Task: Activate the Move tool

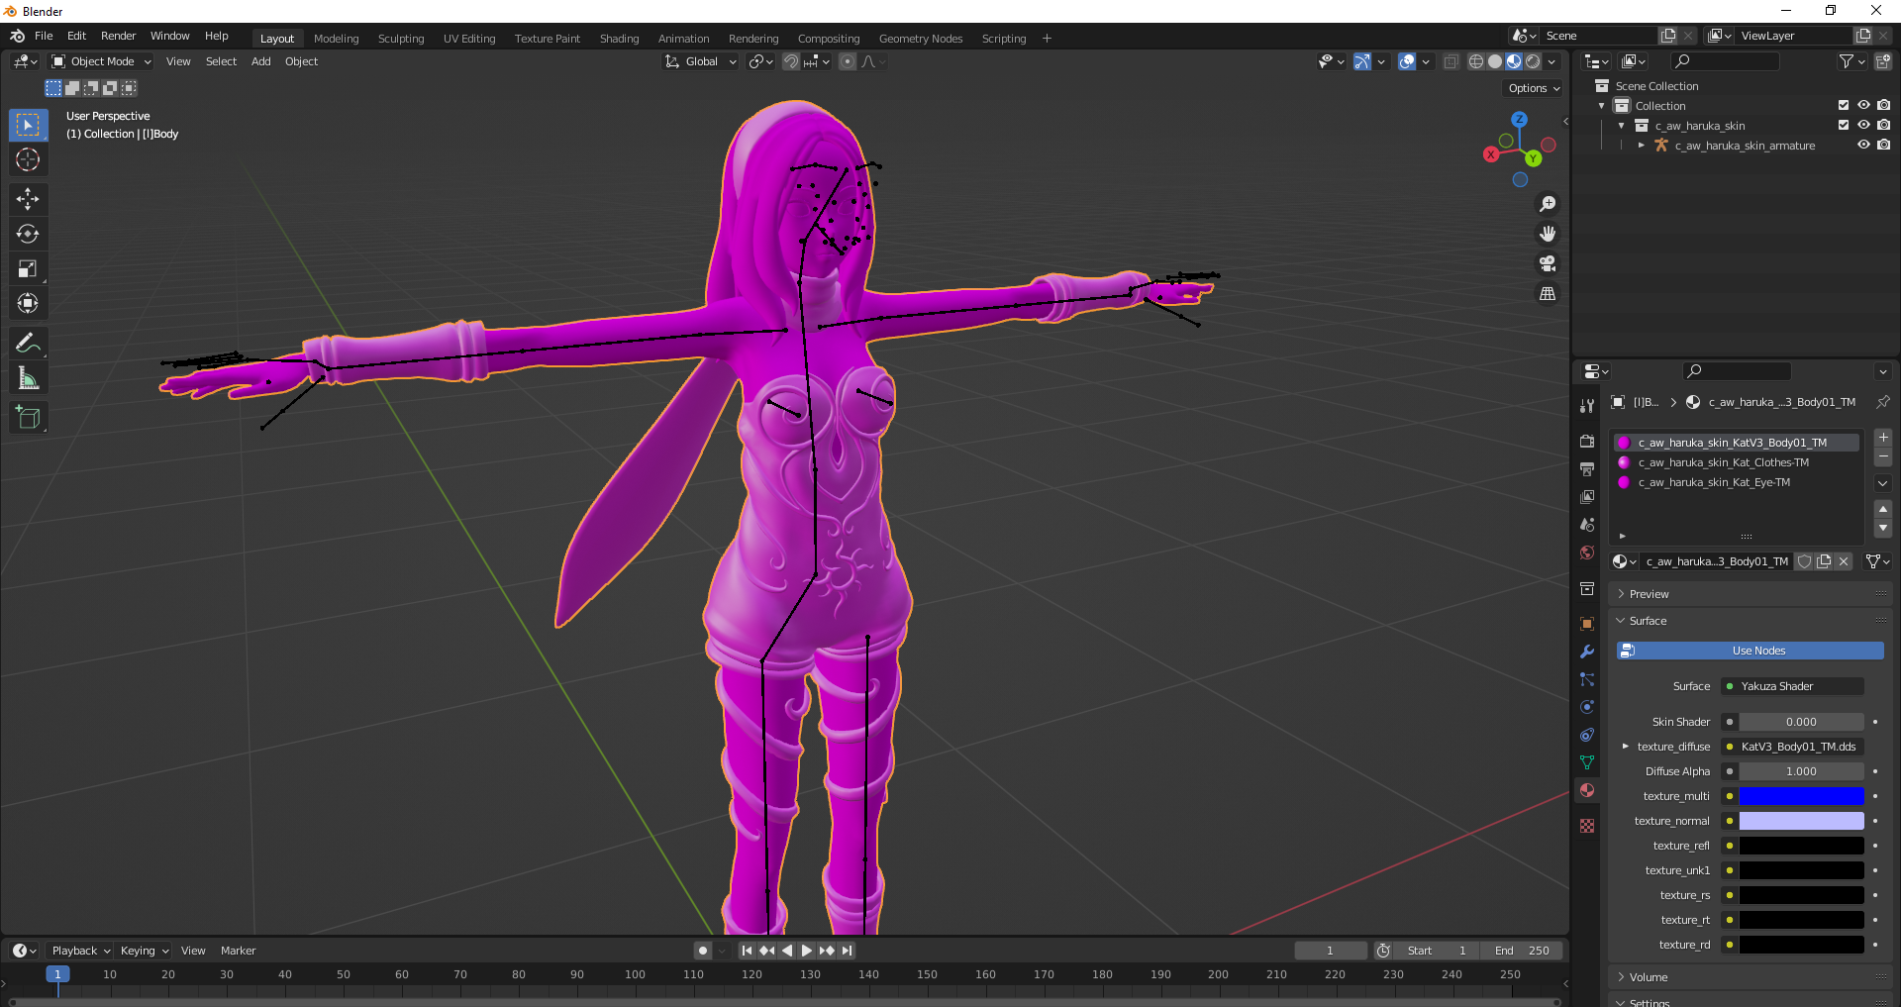Action: click(x=28, y=199)
